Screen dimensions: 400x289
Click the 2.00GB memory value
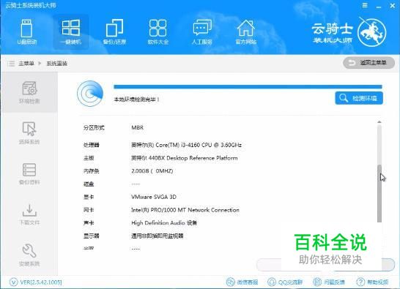coord(152,170)
